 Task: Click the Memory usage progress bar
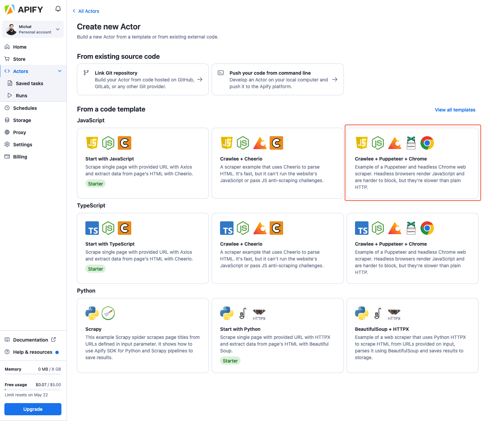[33, 374]
